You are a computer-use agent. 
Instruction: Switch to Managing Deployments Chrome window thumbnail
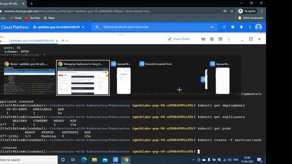83,78
